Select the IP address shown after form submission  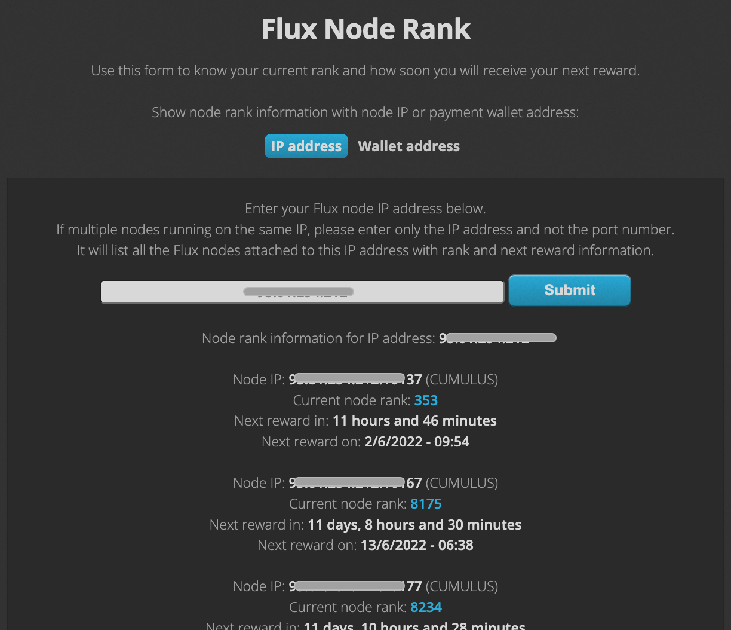point(497,338)
